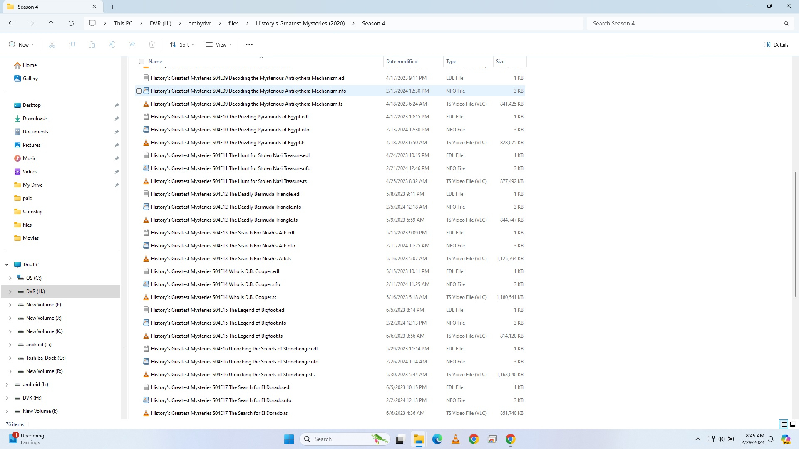
Task: Click inside the Search Season 4 field
Action: tap(682, 23)
